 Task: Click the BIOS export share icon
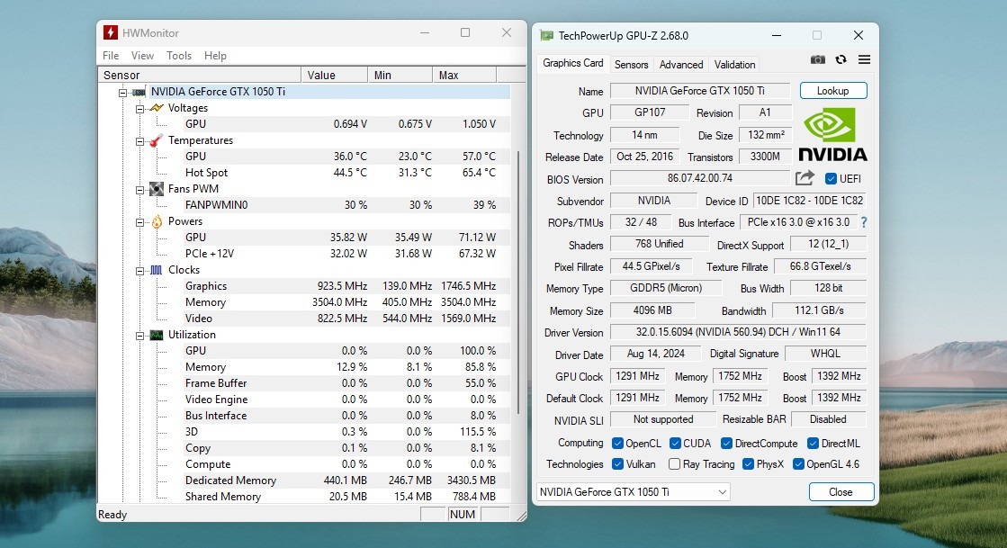click(805, 178)
